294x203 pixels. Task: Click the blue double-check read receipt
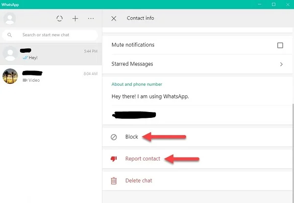(x=25, y=58)
